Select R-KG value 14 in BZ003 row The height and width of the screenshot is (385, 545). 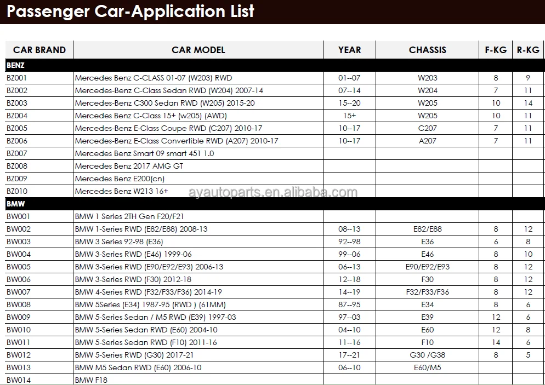tap(529, 103)
